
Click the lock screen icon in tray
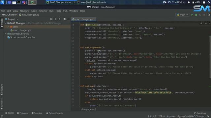204,2
